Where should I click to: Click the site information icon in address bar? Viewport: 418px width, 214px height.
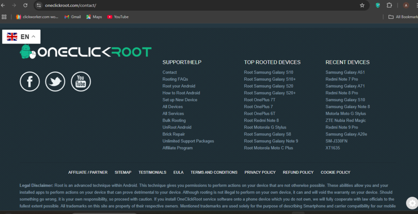(39, 5)
